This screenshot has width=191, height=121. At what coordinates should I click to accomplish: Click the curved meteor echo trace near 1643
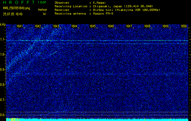click(53, 53)
